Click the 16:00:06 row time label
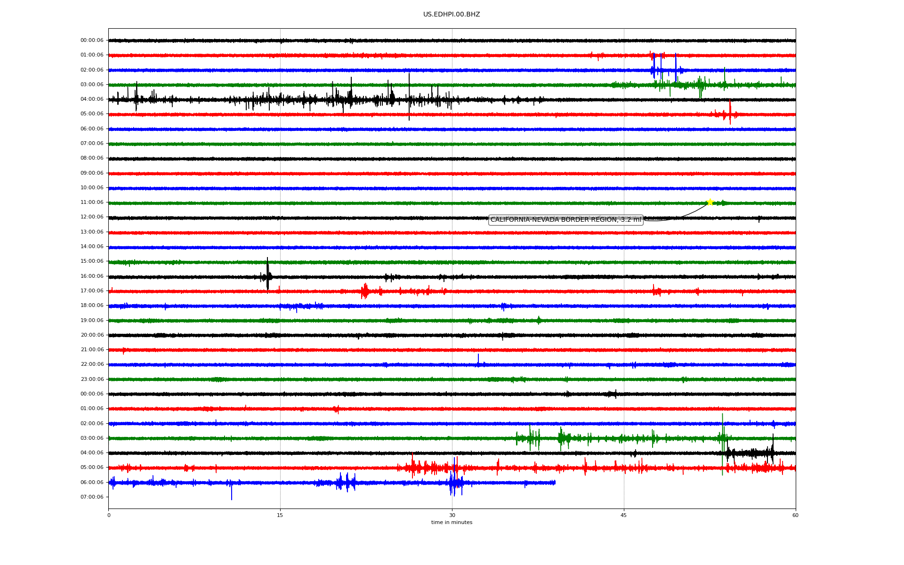The height and width of the screenshot is (565, 904). pos(92,276)
